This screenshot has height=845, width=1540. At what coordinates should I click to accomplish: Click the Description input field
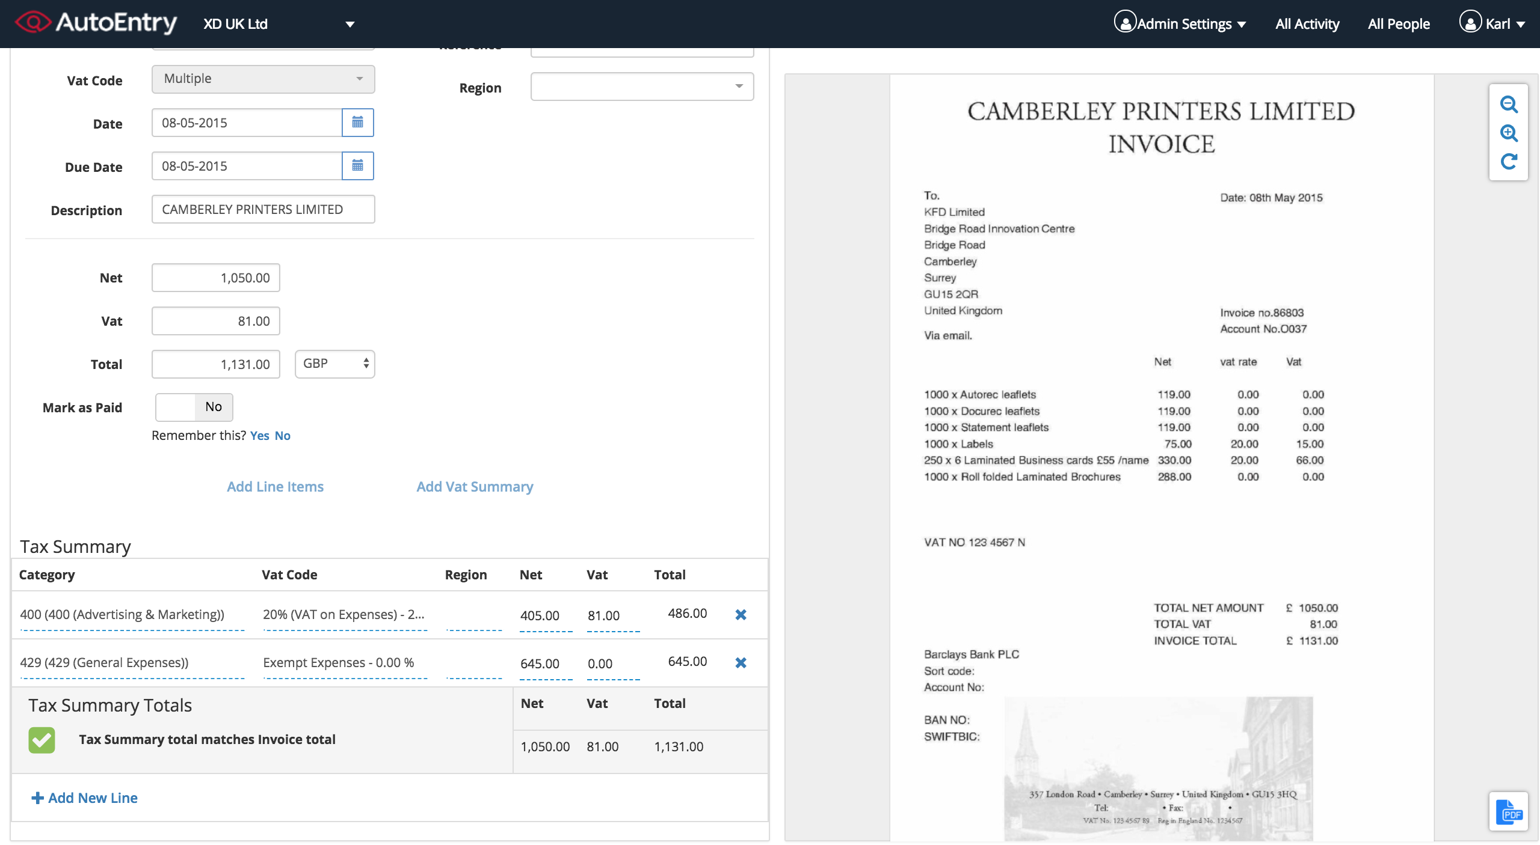263,209
